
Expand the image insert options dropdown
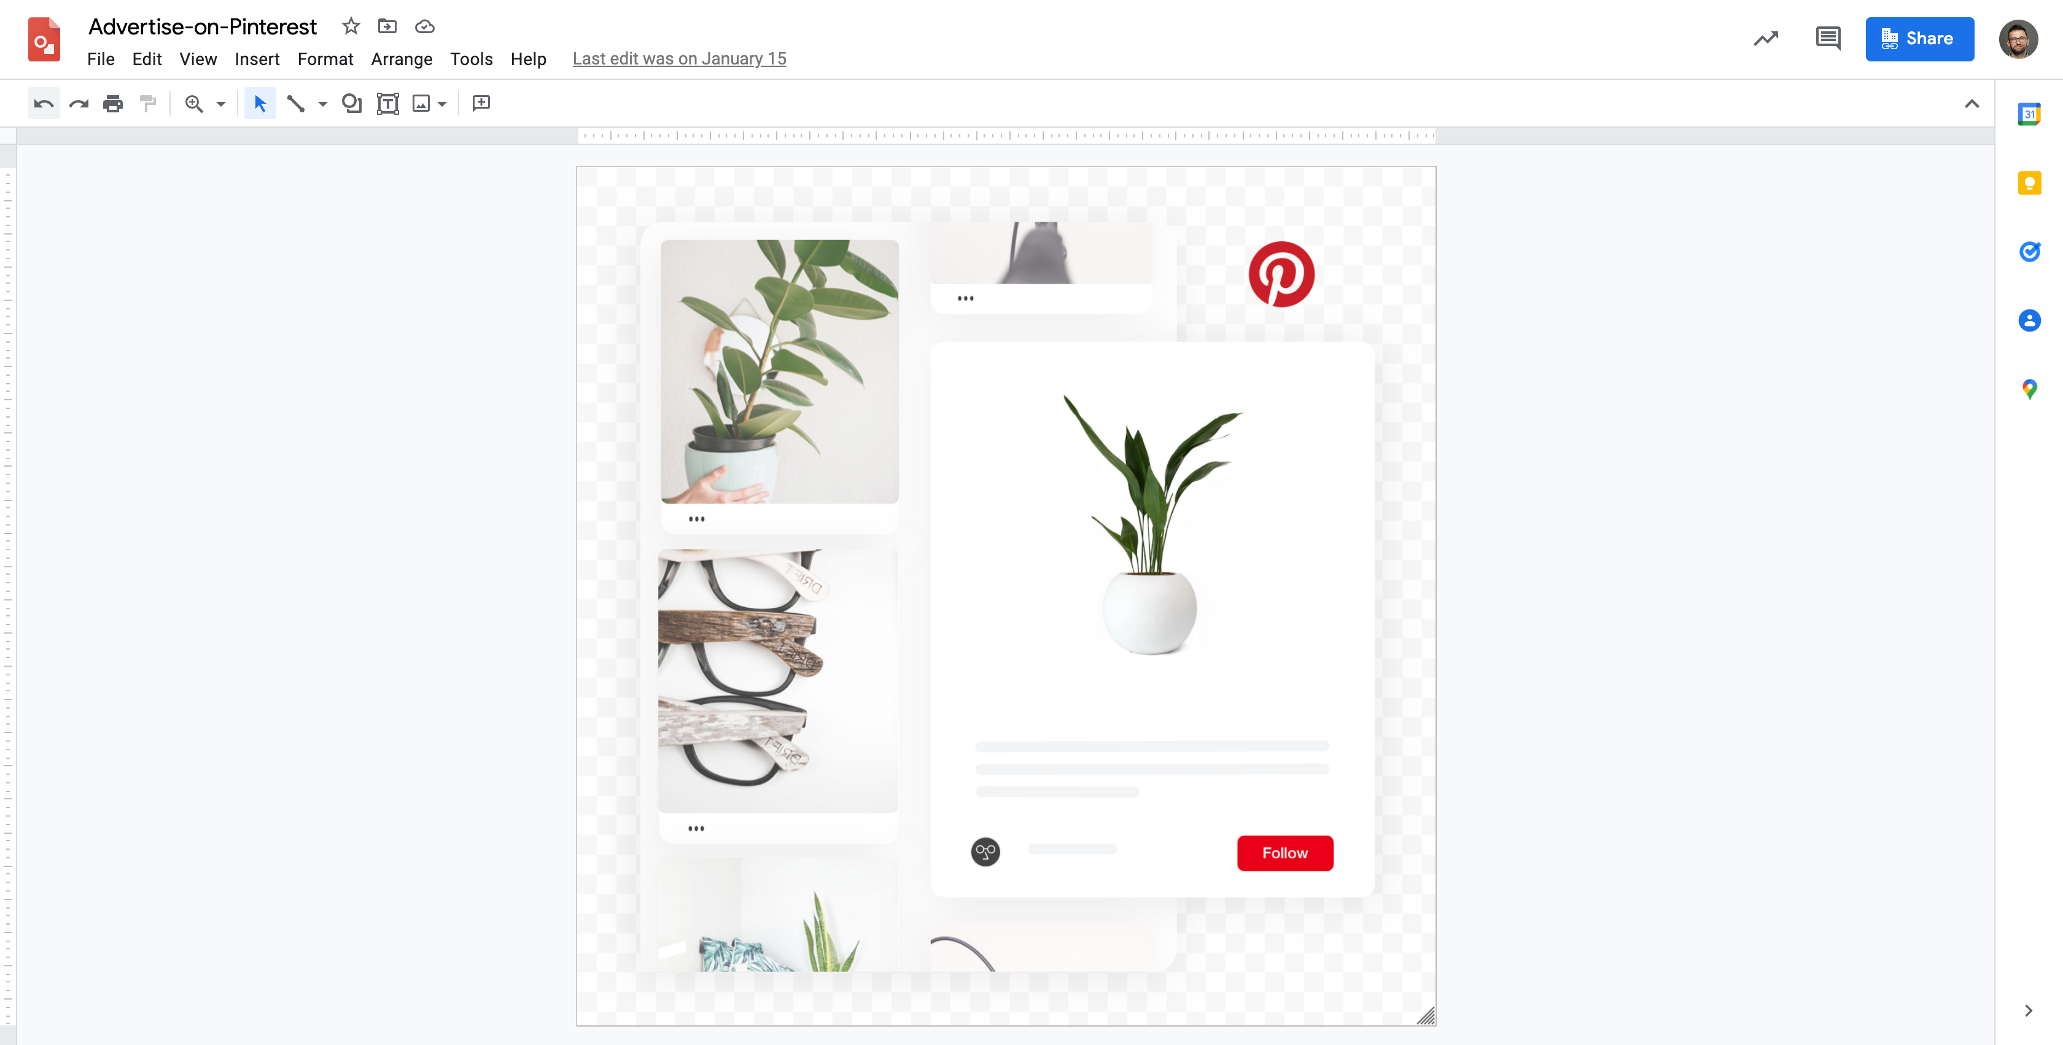(x=441, y=103)
